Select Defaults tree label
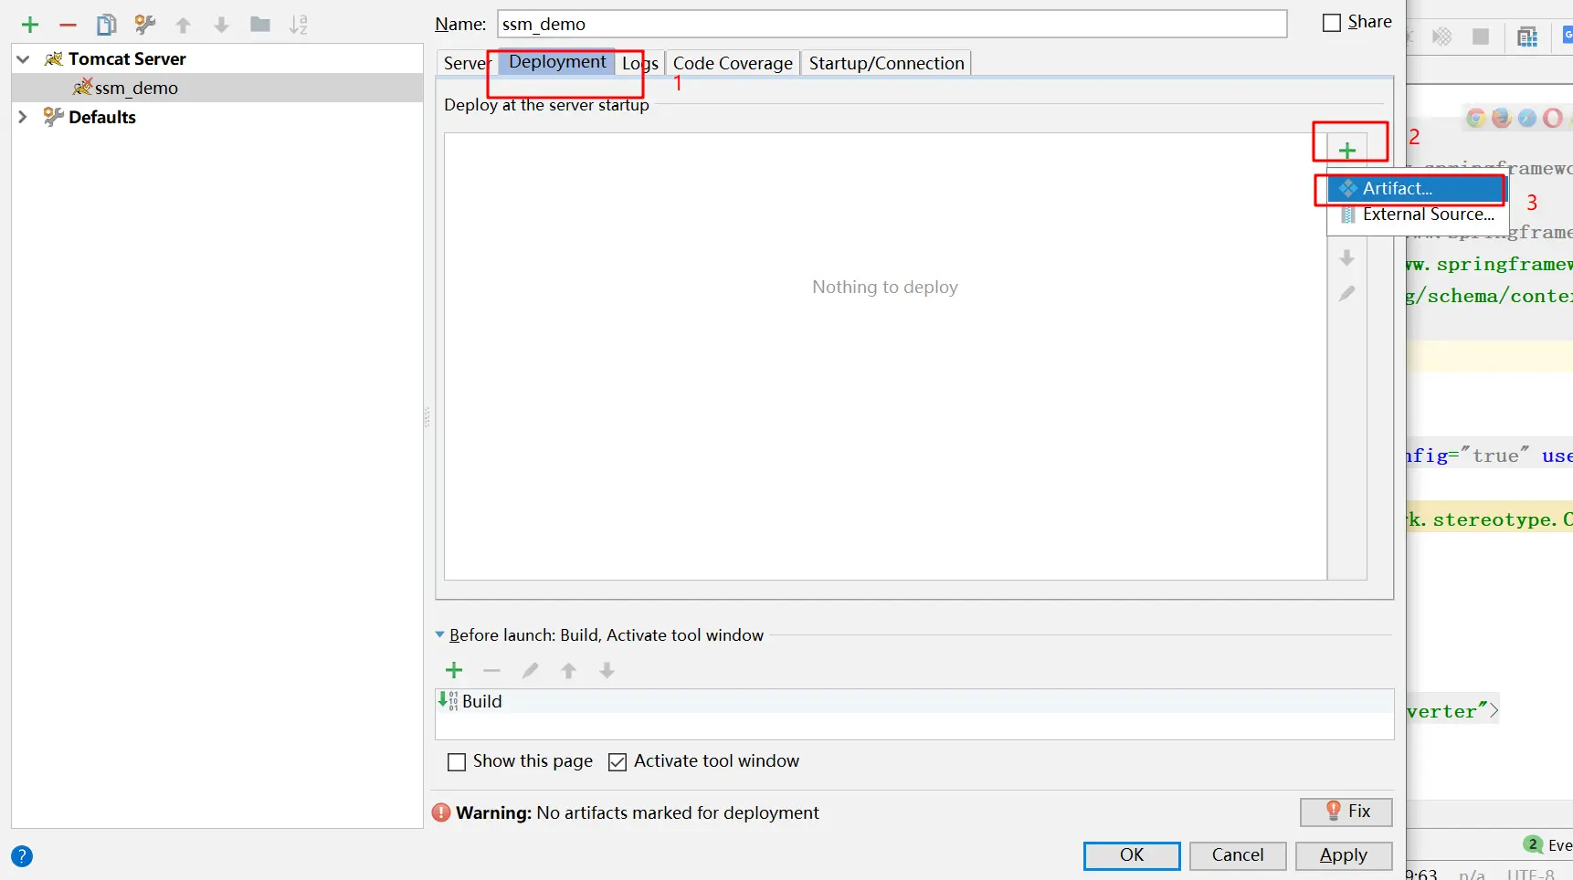Viewport: 1573px width, 880px height. coord(102,117)
